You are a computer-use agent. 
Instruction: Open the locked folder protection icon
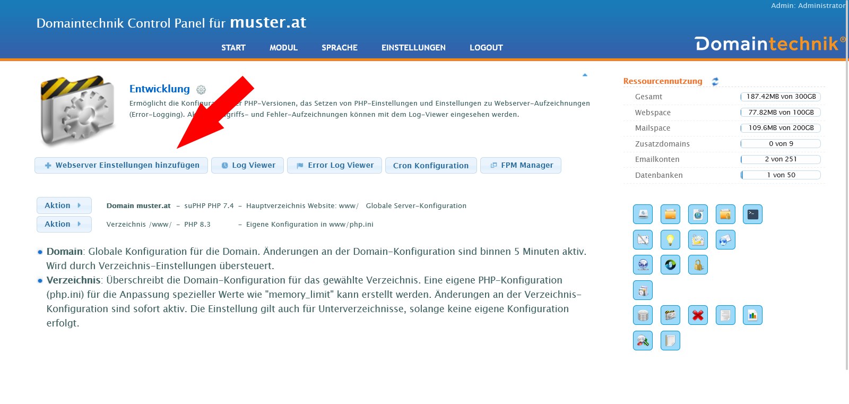[725, 214]
